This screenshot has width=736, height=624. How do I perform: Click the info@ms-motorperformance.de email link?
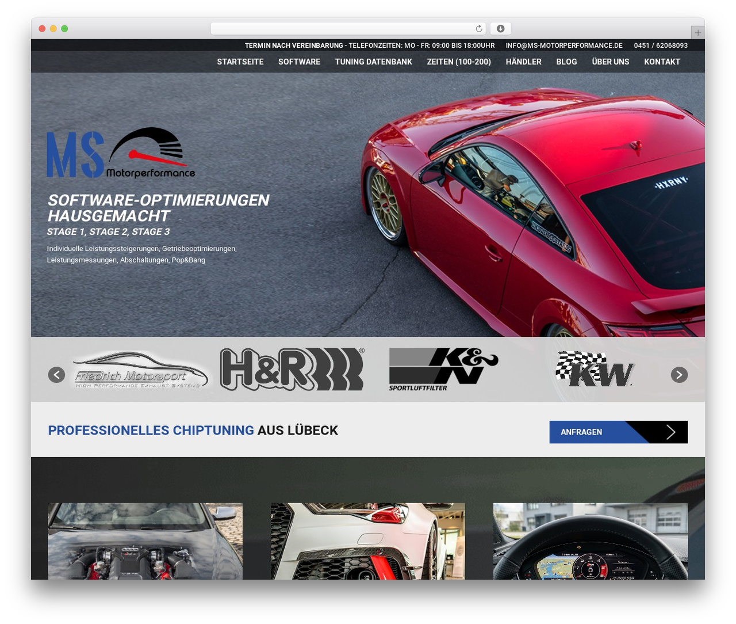(564, 45)
